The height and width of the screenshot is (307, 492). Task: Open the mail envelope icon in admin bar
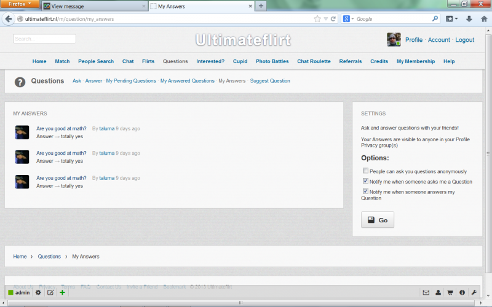[426, 293]
